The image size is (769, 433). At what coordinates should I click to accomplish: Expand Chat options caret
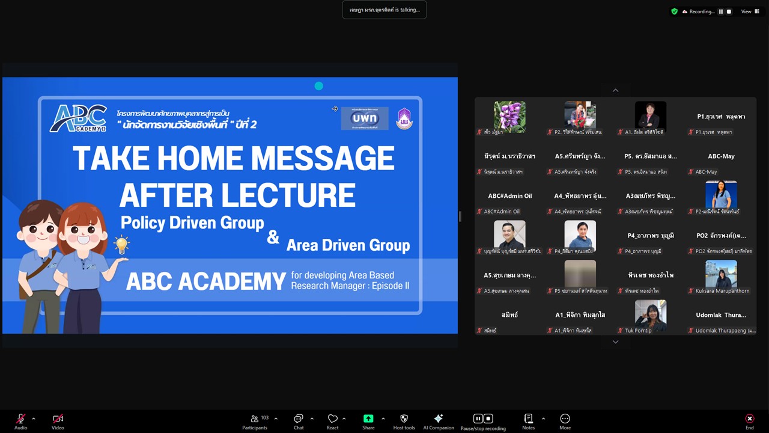(x=312, y=419)
